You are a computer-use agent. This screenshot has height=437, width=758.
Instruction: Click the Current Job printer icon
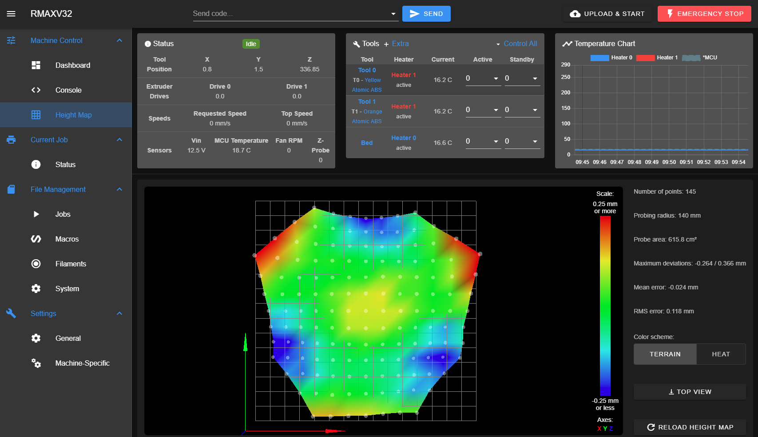pyautogui.click(x=11, y=140)
